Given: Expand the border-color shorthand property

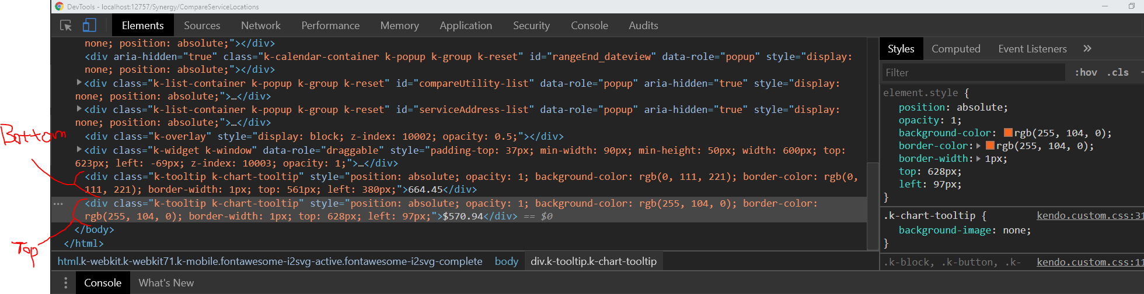Looking at the screenshot, I should [978, 146].
